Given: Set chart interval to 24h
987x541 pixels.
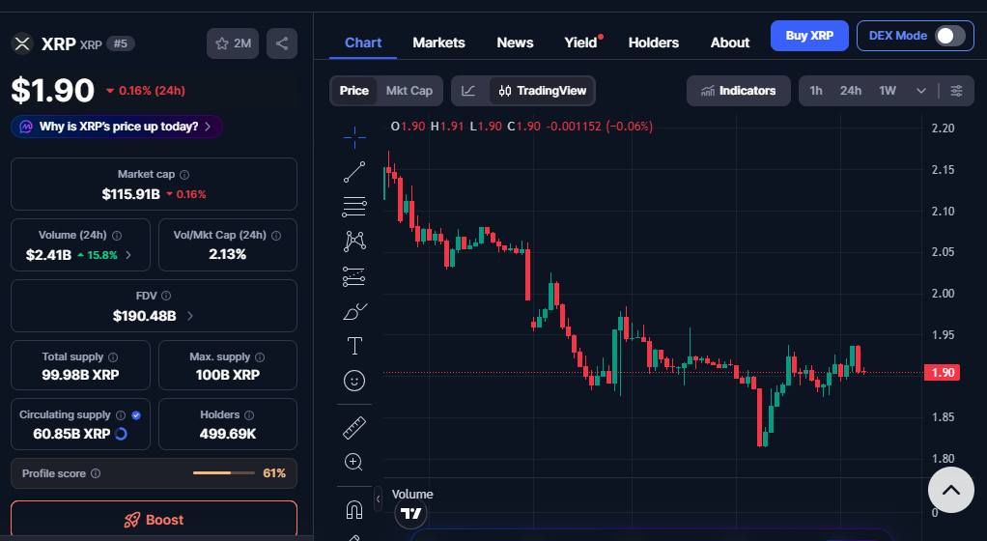Looking at the screenshot, I should (851, 91).
